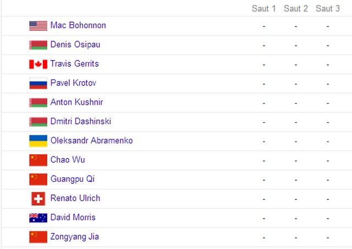Click the Australian flag beside David Morris
352x249 pixels.
[x=38, y=218]
